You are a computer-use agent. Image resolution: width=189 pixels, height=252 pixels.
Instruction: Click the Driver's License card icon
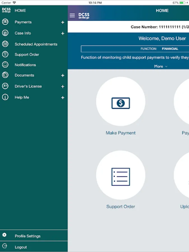click(5, 86)
